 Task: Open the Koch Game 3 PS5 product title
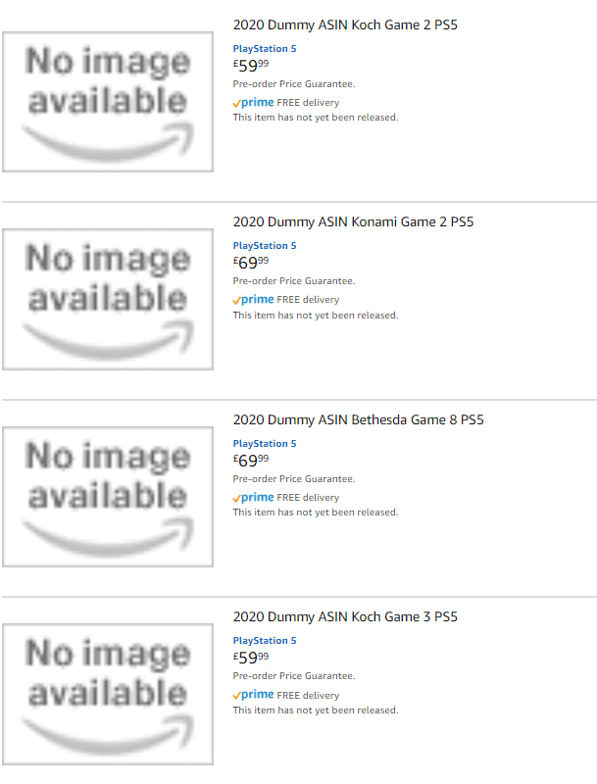[345, 616]
